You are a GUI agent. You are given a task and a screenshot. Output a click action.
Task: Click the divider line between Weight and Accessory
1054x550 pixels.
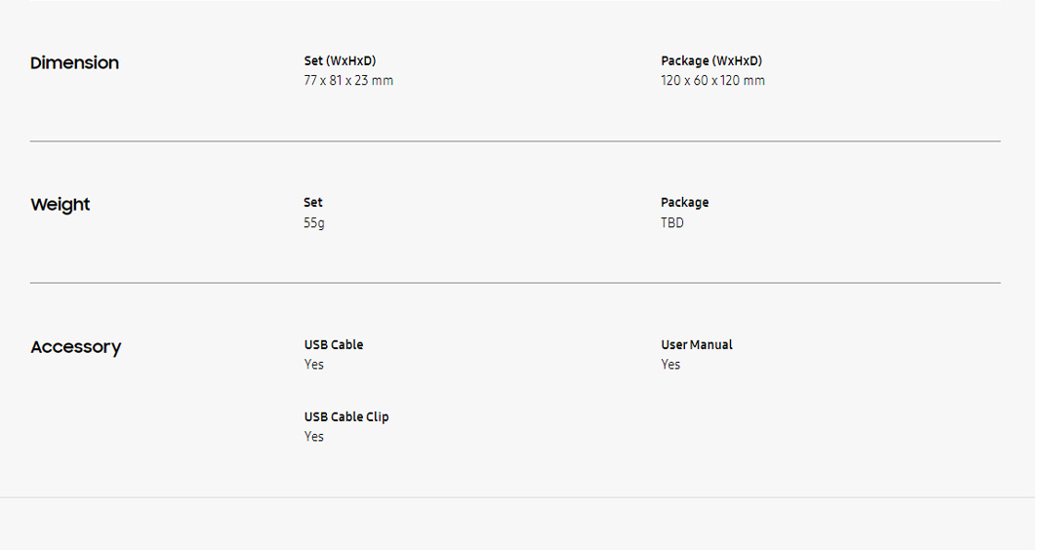515,283
